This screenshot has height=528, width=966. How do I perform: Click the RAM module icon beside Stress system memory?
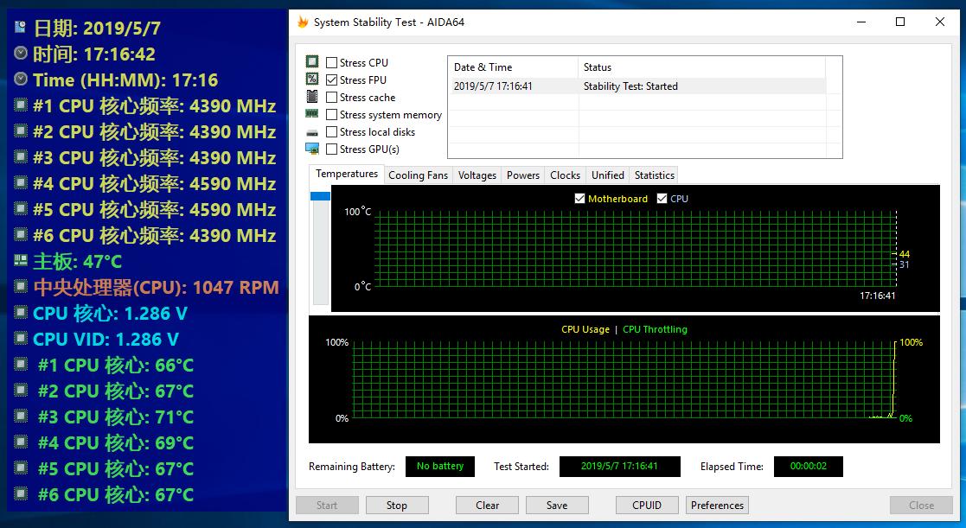(x=312, y=114)
